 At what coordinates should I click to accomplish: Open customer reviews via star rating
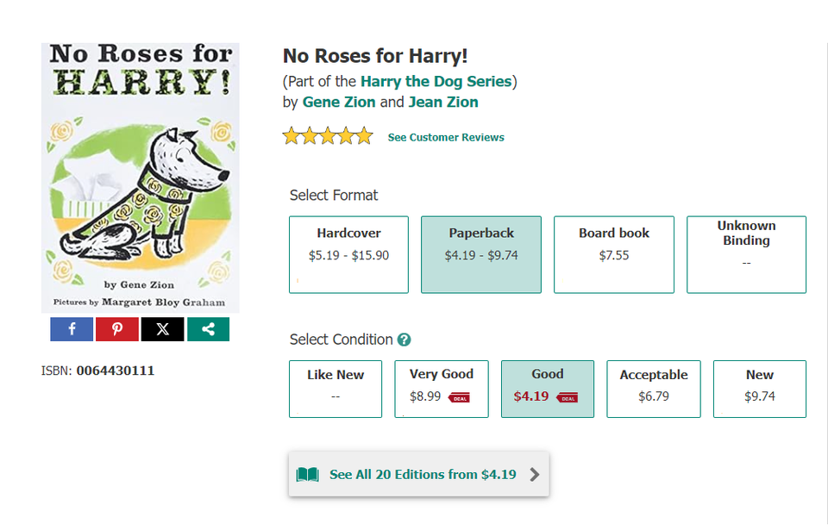(328, 135)
